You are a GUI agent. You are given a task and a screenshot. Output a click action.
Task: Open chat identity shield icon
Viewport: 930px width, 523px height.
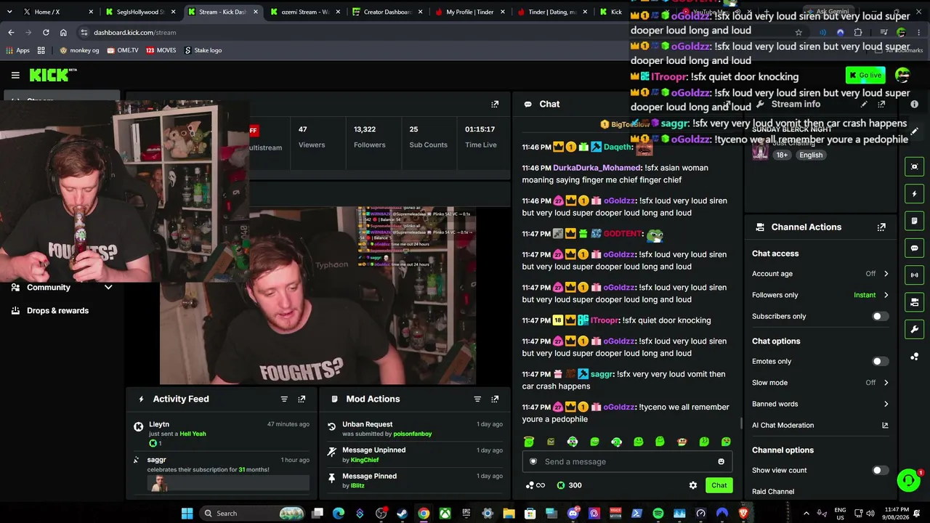tap(533, 461)
